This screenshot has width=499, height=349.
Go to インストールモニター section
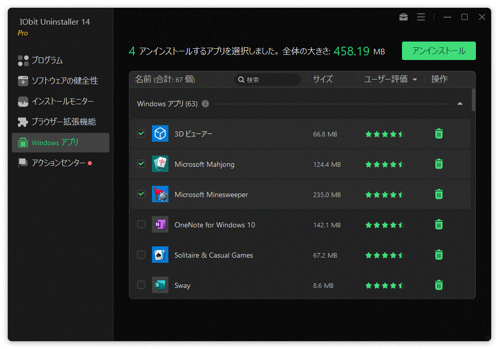(x=61, y=102)
